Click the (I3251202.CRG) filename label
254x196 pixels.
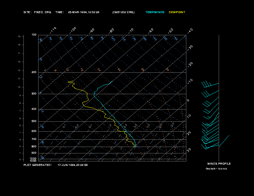[x=123, y=12]
